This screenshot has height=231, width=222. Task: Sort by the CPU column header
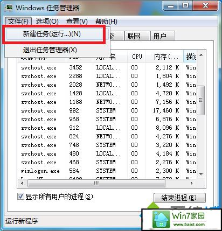(x=136, y=57)
